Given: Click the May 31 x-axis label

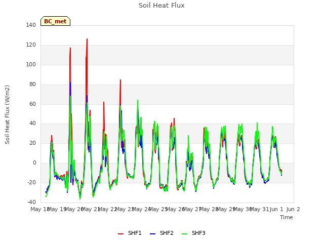Looking at the screenshot, I should coord(259,209).
